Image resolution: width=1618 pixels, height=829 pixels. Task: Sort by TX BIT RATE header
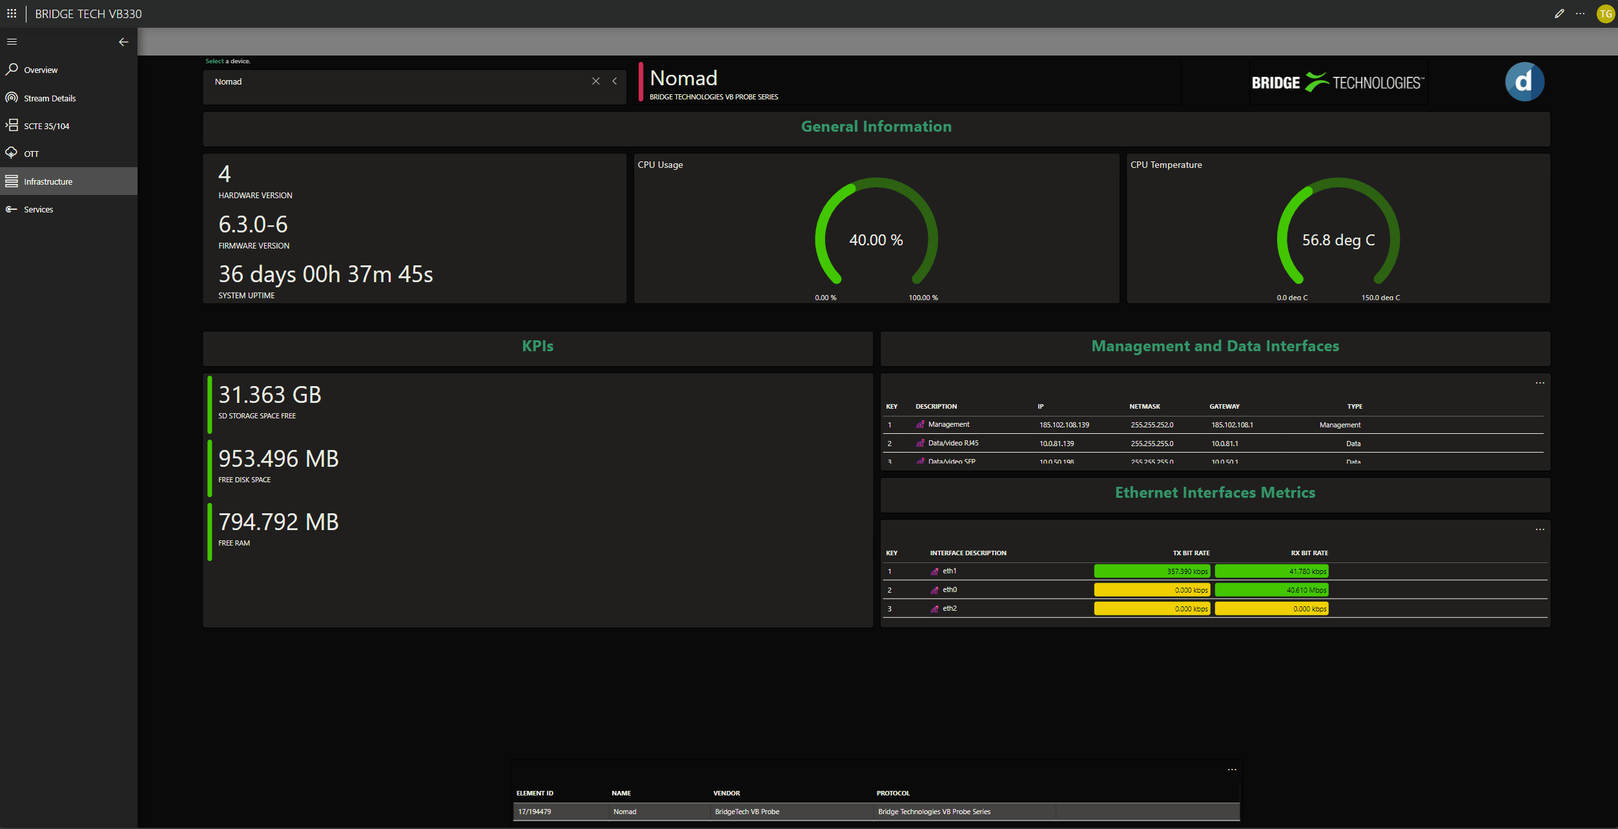tap(1191, 553)
